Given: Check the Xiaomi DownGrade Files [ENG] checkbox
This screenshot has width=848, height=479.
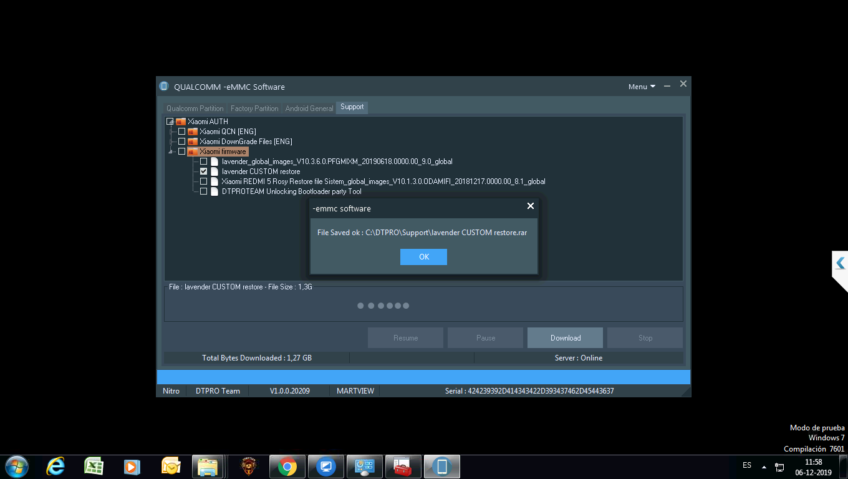Looking at the screenshot, I should click(x=182, y=142).
